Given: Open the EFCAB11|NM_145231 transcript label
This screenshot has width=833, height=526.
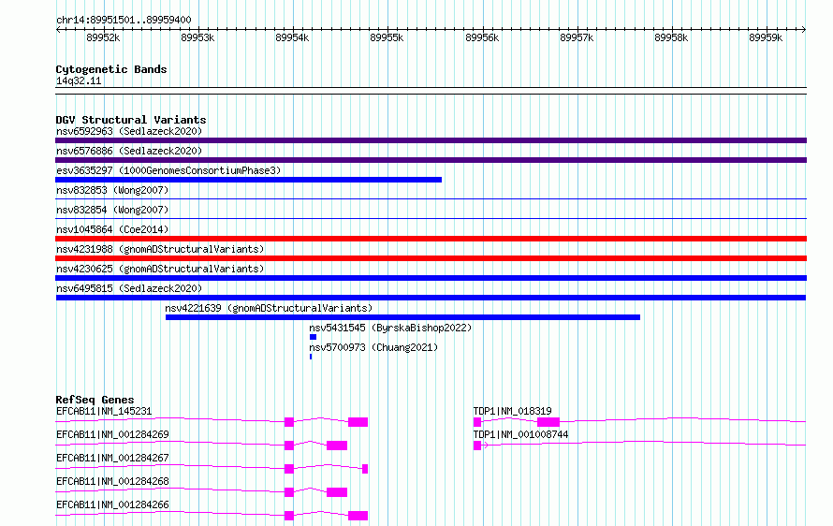Looking at the screenshot, I should point(104,411).
